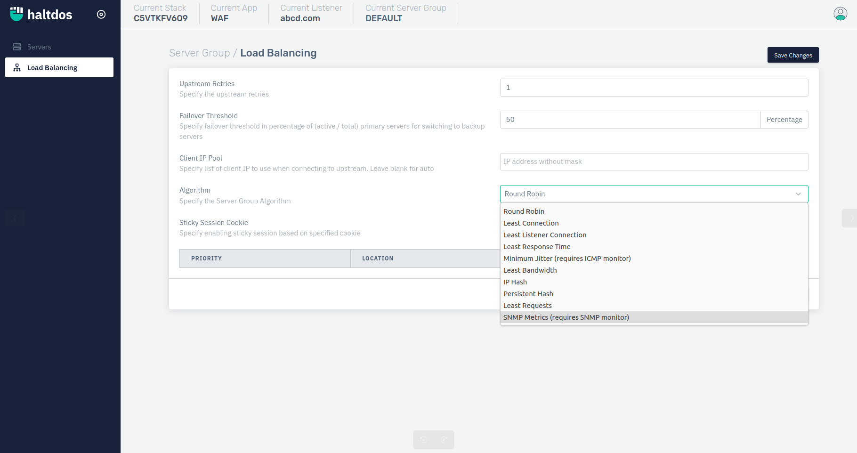Viewport: 857px width, 453px height.
Task: Click the Percentage unit label
Action: pyautogui.click(x=784, y=120)
